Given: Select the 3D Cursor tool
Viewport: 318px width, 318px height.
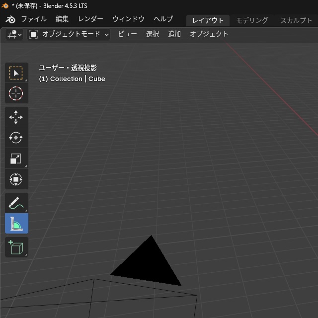Looking at the screenshot, I should (x=16, y=93).
